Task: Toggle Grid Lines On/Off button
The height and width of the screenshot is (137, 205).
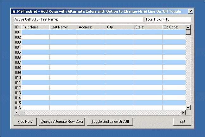Action: point(110,122)
